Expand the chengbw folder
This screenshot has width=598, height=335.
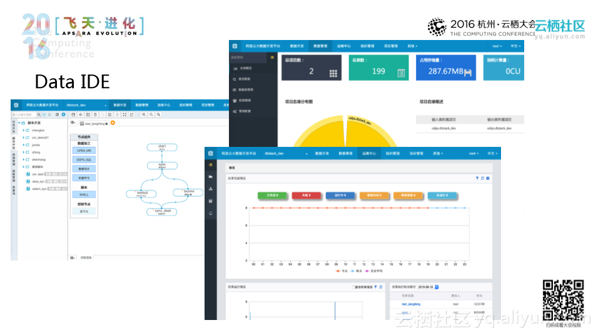tap(23, 131)
